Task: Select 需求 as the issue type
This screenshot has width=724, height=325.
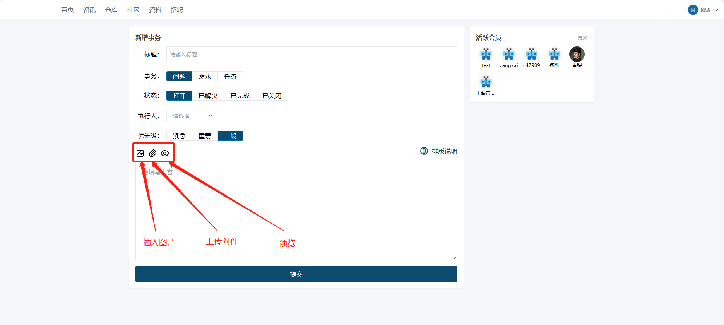Action: 205,77
